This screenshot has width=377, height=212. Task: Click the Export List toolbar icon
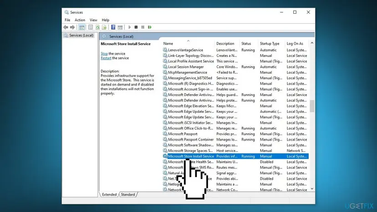coord(104,27)
